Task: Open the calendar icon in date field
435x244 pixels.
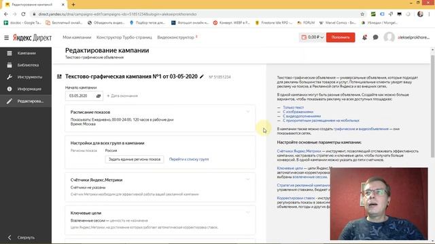Action: click(x=98, y=96)
